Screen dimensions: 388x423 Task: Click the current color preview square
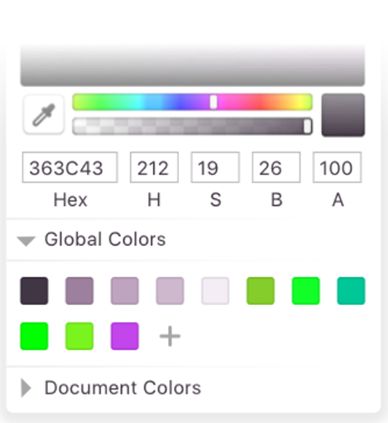pos(343,115)
